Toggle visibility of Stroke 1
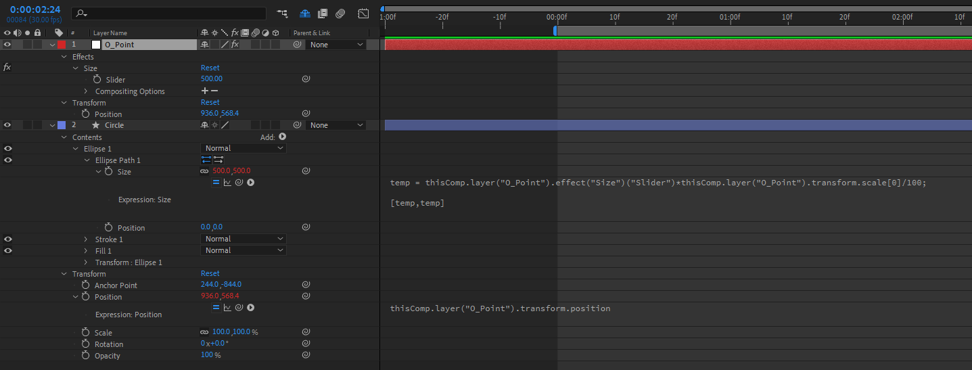The image size is (972, 370). (7, 239)
